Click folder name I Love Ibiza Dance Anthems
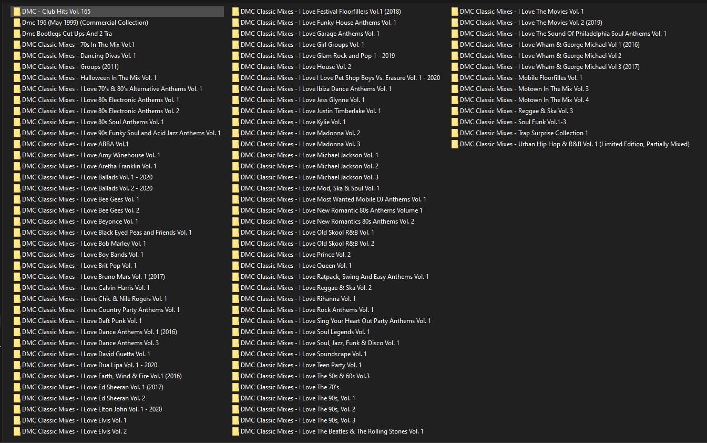Image resolution: width=707 pixels, height=443 pixels. point(316,89)
